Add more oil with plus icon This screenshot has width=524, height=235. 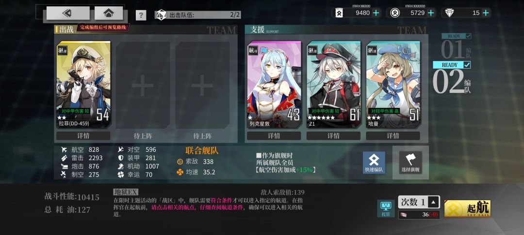click(376, 13)
